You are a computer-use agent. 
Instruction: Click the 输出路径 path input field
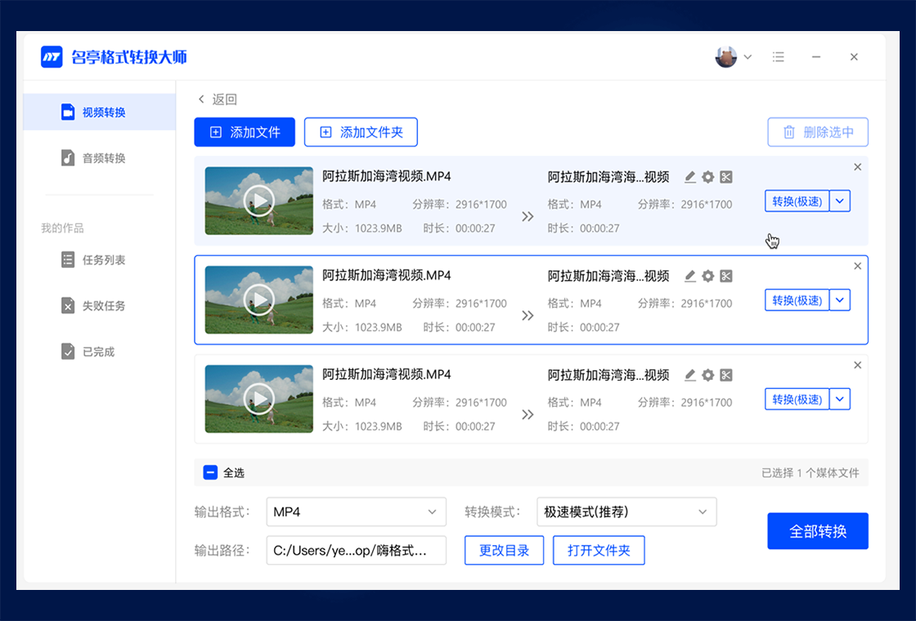[x=357, y=551]
